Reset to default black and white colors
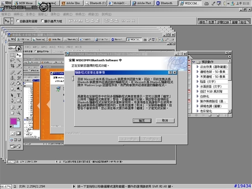This screenshot has width=252, height=189. (11, 127)
